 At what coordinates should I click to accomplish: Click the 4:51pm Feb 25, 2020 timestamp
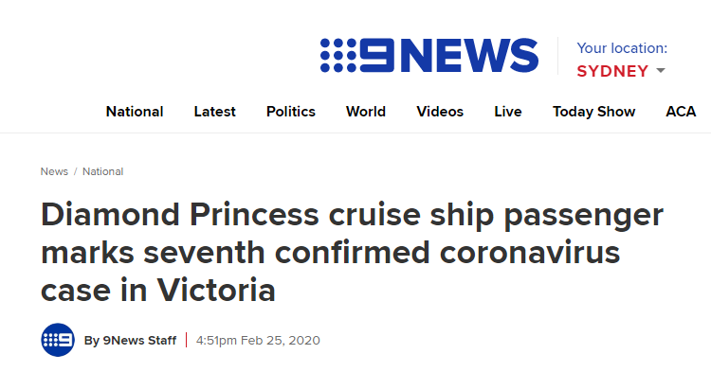pos(258,341)
